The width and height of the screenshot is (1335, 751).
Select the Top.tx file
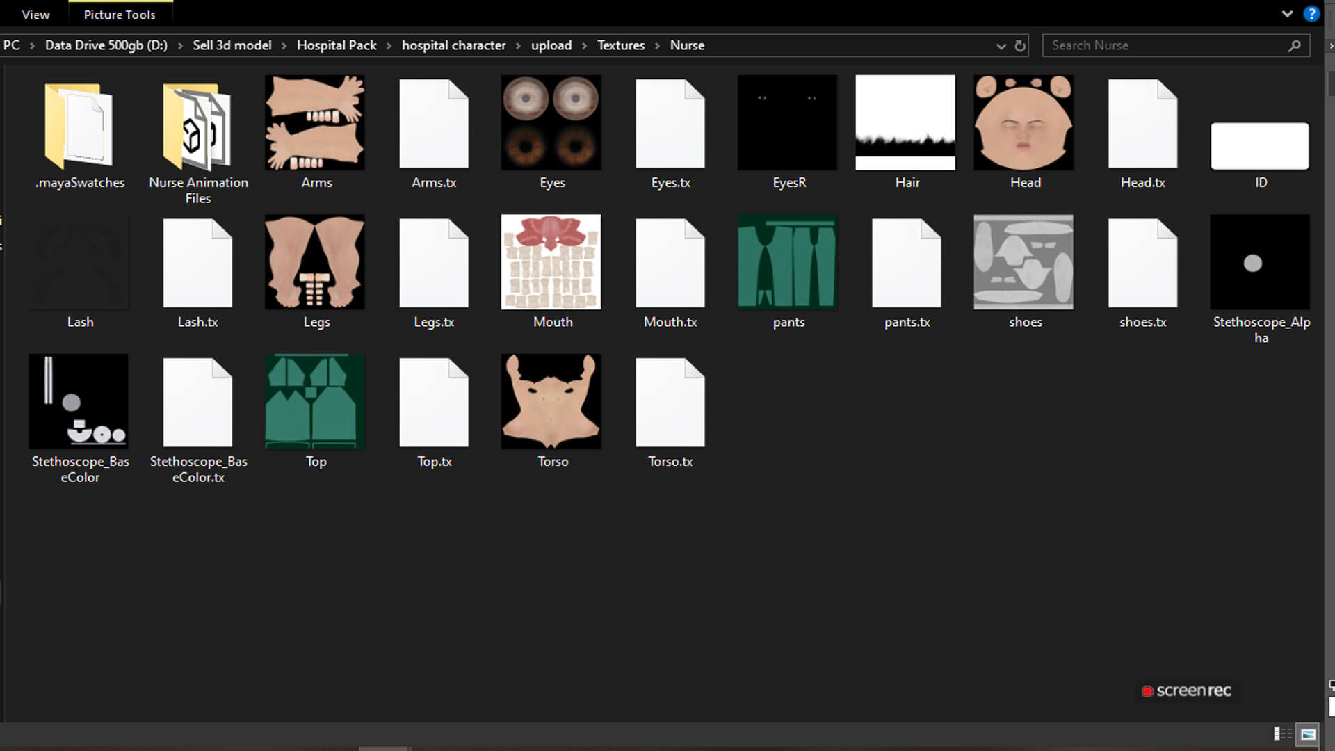tap(434, 402)
